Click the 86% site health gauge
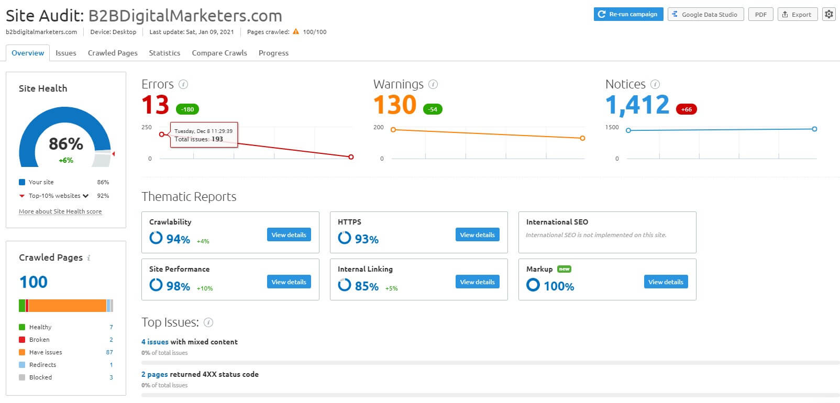Screen dimensions: 840x403 65,137
